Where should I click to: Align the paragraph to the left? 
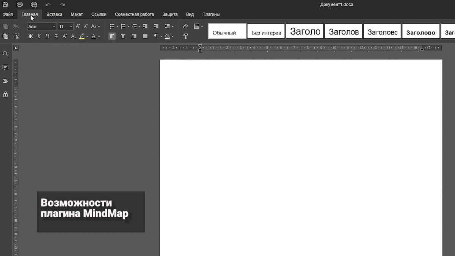[112, 36]
